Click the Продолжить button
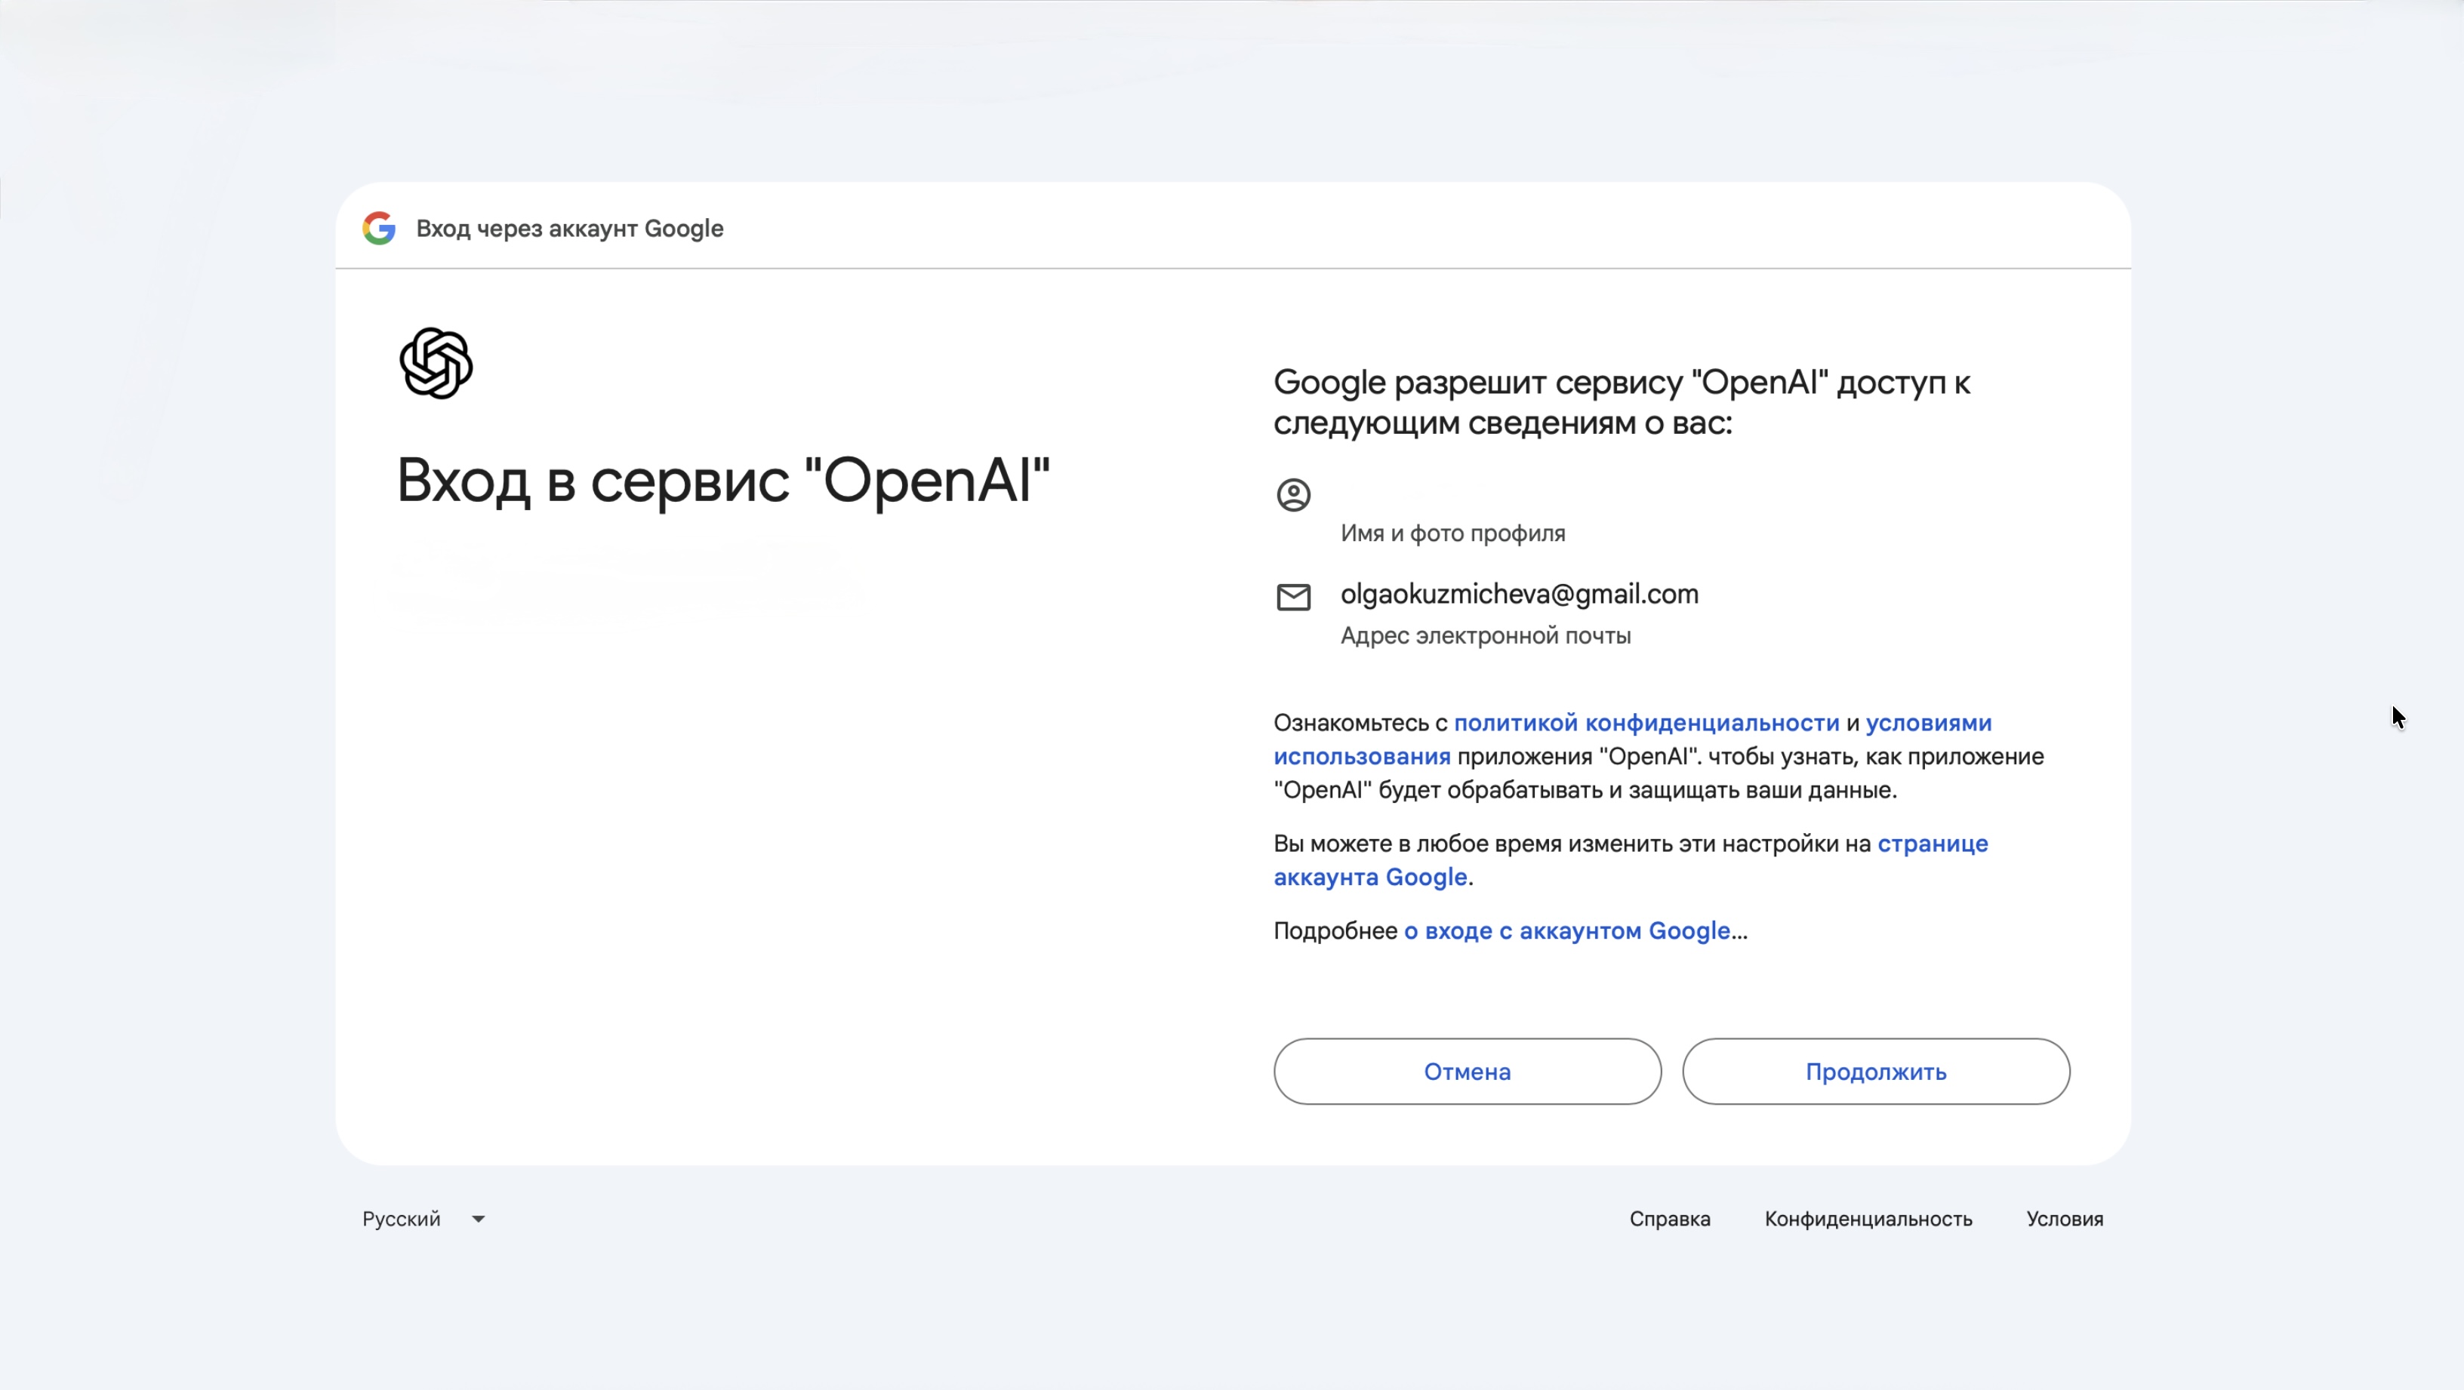Viewport: 2464px width, 1390px height. [x=1876, y=1072]
